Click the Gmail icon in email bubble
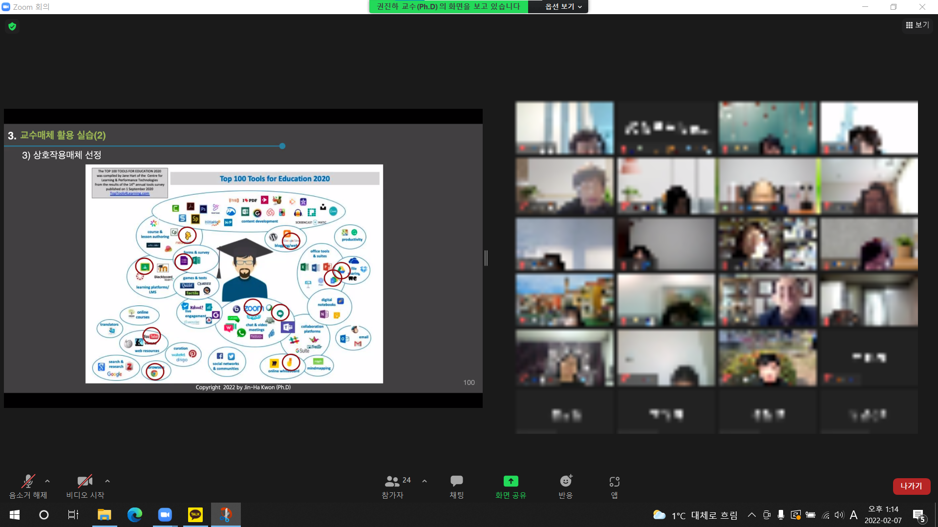The image size is (938, 527). click(x=358, y=344)
